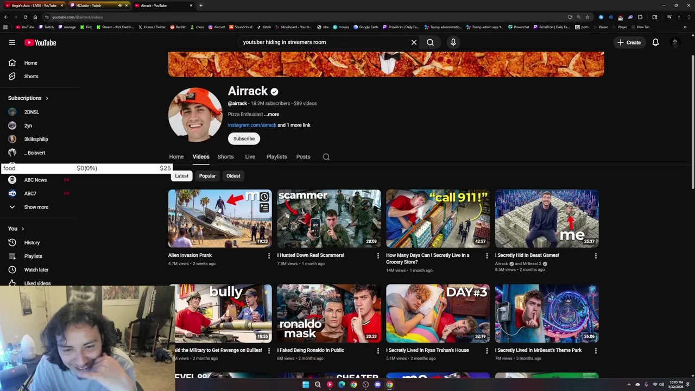Open options menu for I Hunted Down Real Scammers
The image size is (695, 391).
coord(378,255)
